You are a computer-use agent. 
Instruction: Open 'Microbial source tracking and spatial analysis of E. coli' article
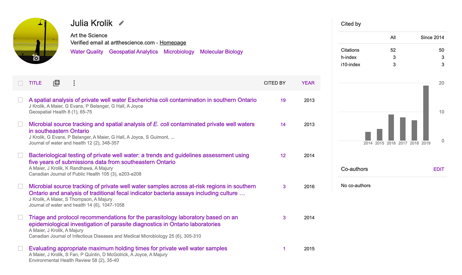(x=142, y=128)
